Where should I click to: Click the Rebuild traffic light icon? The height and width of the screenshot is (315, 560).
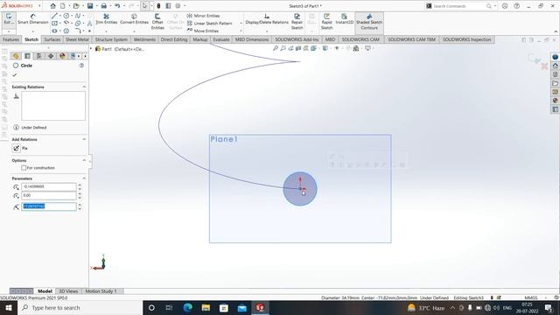point(158,6)
